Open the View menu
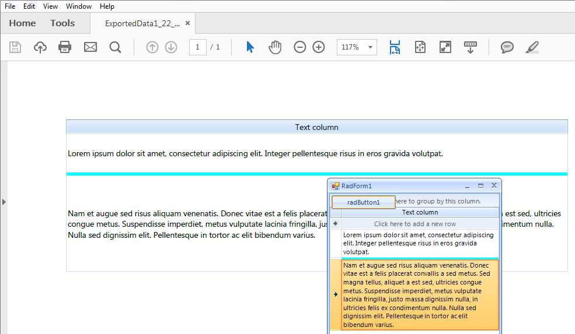Image resolution: width=575 pixels, height=334 pixels. coord(50,6)
